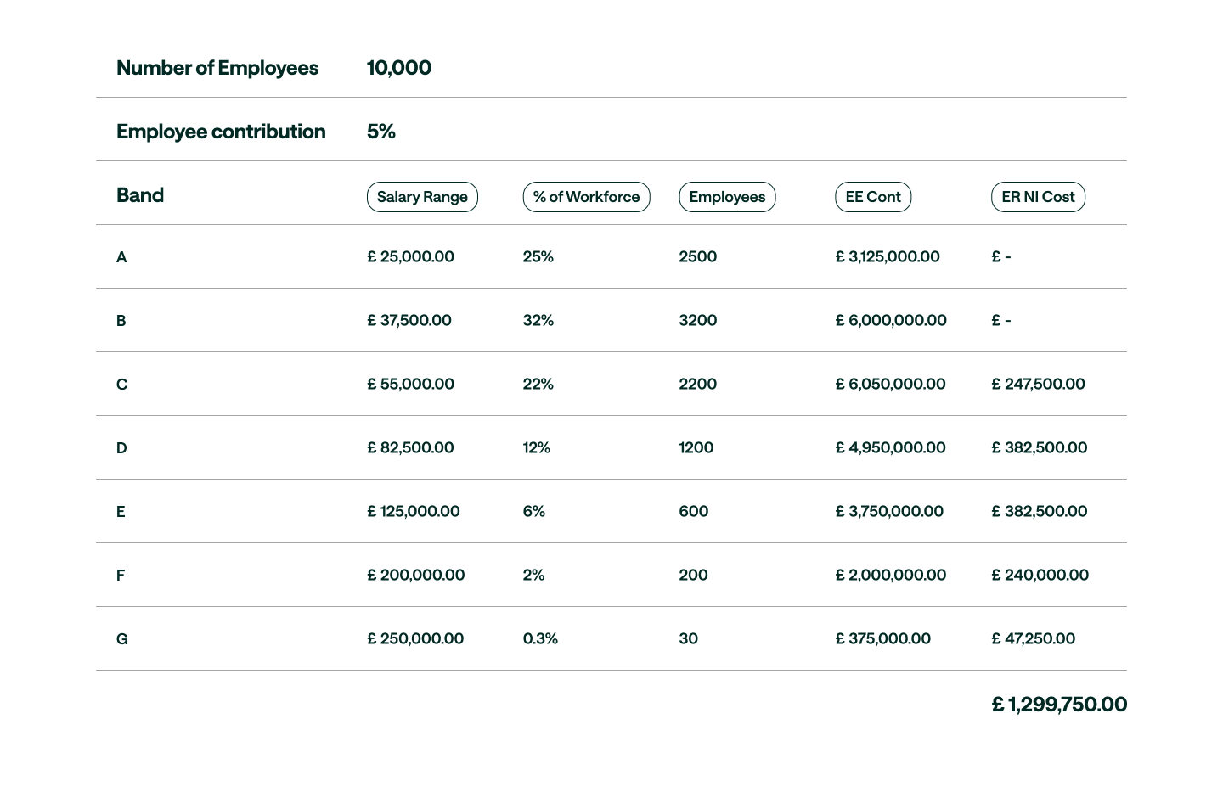
Task: Click the Number of Employees label
Action: [217, 68]
